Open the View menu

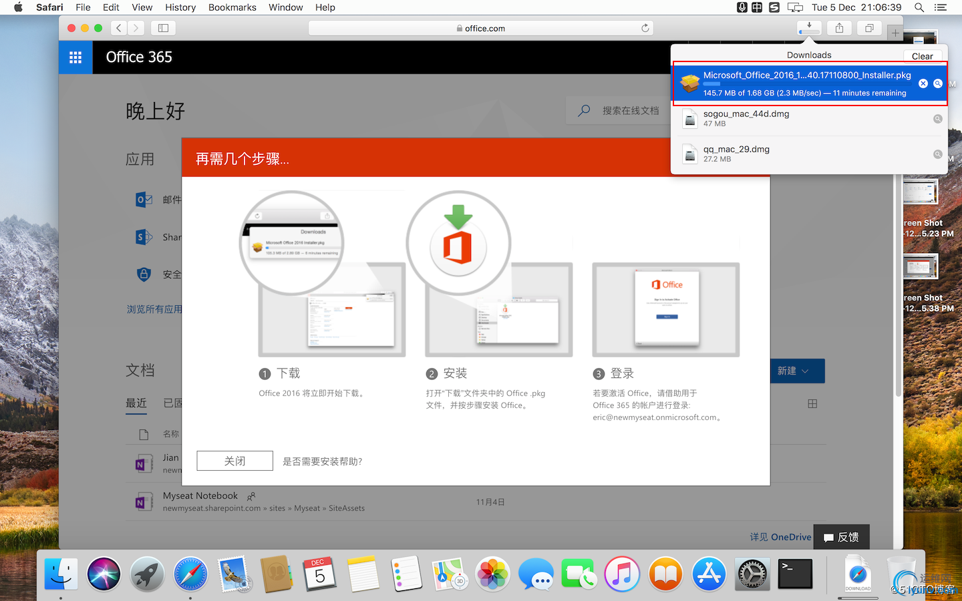[x=142, y=7]
